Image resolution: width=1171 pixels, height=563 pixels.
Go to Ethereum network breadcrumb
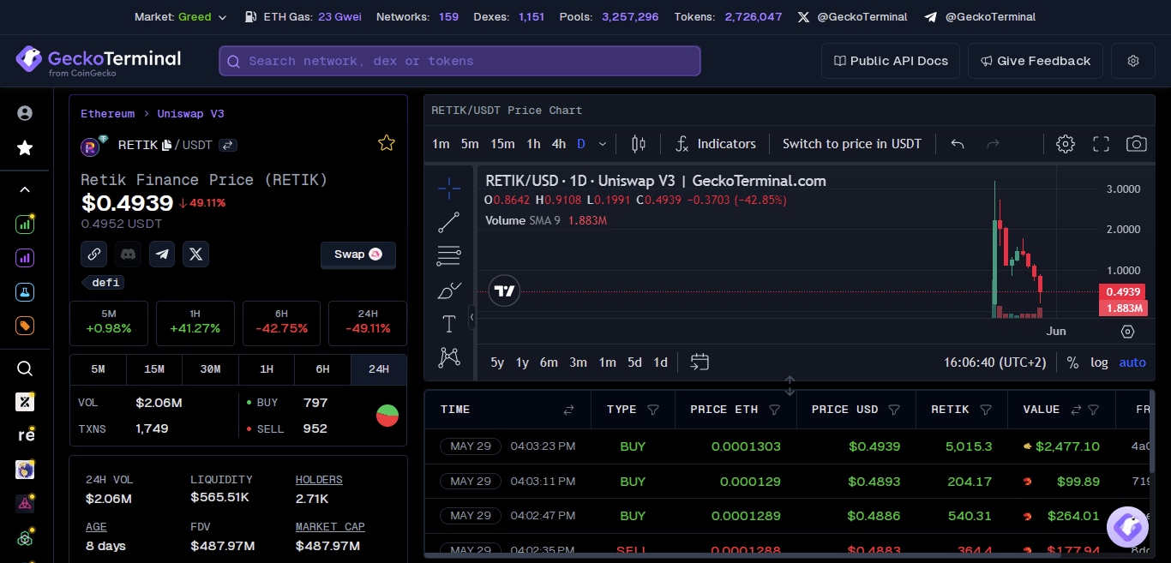(108, 114)
